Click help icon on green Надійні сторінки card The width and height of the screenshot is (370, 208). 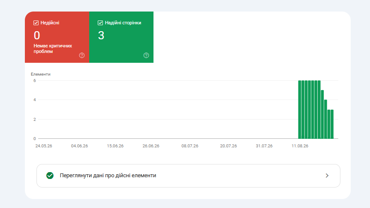[x=146, y=56]
